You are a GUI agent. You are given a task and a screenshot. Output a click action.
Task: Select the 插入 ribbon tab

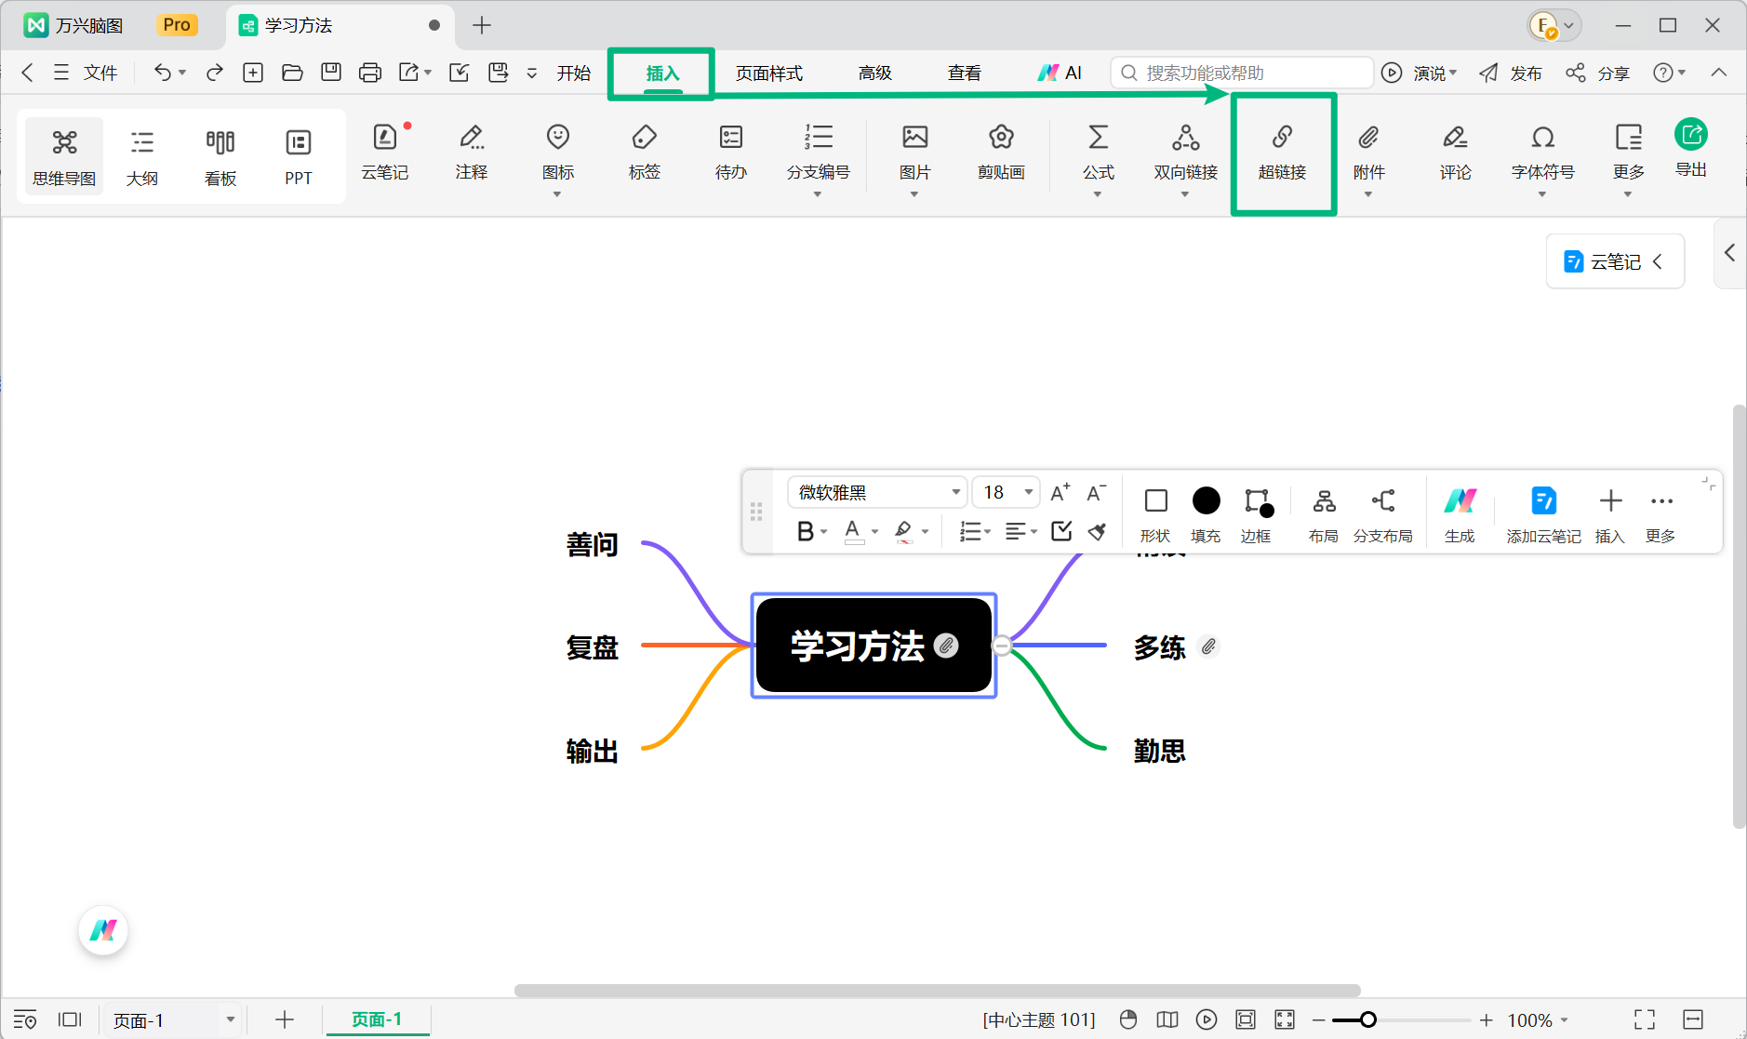[x=663, y=73]
